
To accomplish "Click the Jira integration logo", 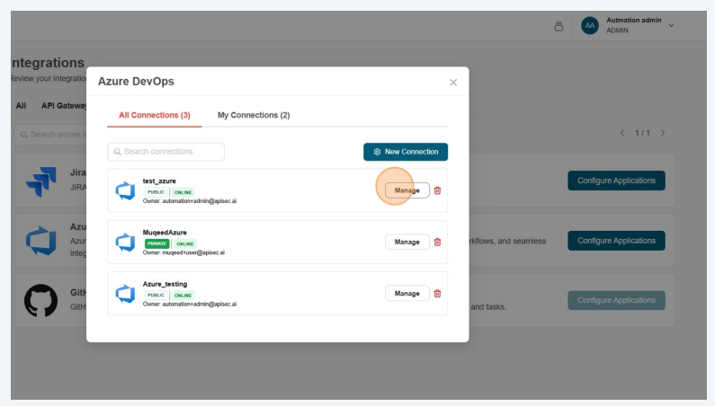I will point(40,181).
